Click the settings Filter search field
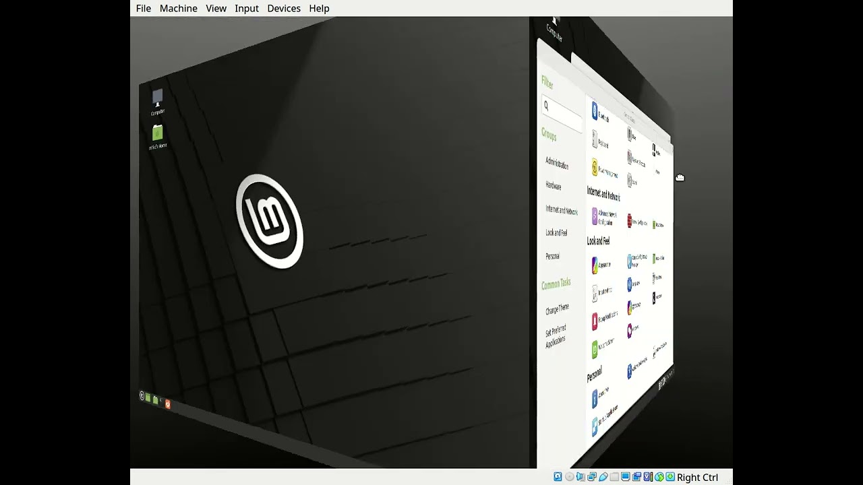 [562, 112]
